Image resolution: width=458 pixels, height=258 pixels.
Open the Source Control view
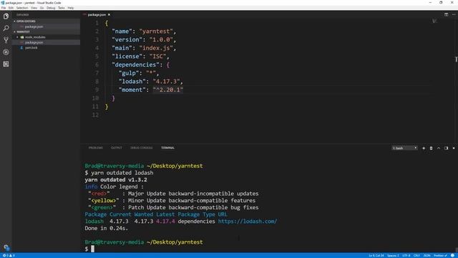(6, 40)
